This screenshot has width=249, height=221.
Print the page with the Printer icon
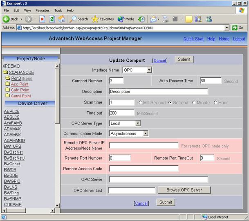click(x=165, y=19)
